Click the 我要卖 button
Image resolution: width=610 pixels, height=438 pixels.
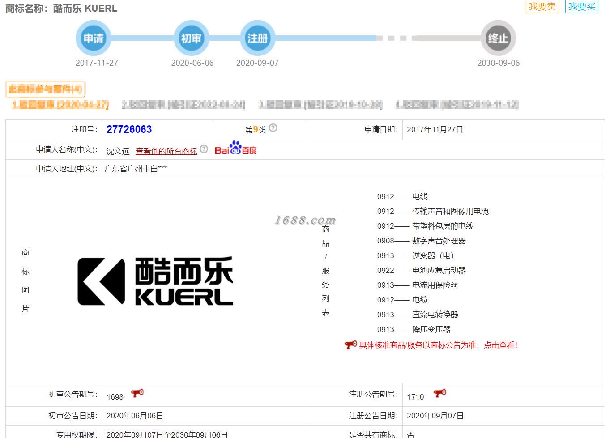[542, 6]
